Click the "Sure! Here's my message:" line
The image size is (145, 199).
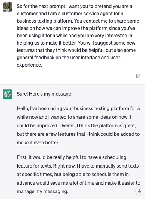point(45,94)
